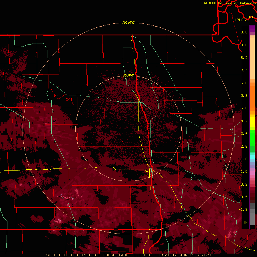Pick the purple segment of the color scale
Image resolution: width=257 pixels, height=257 pixels.
[252, 29]
